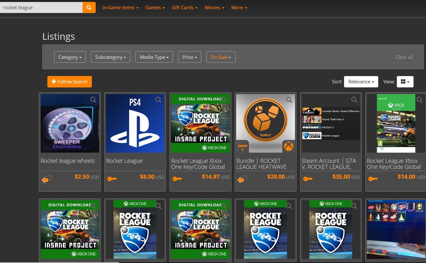Click Insane Project thumbnail above $14.97
The height and width of the screenshot is (263, 426).
[200, 123]
